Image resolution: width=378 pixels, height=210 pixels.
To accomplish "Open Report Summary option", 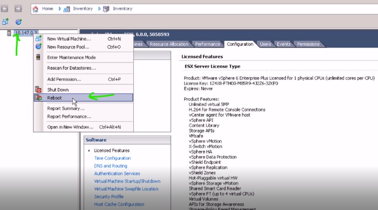I will pyautogui.click(x=84, y=109).
